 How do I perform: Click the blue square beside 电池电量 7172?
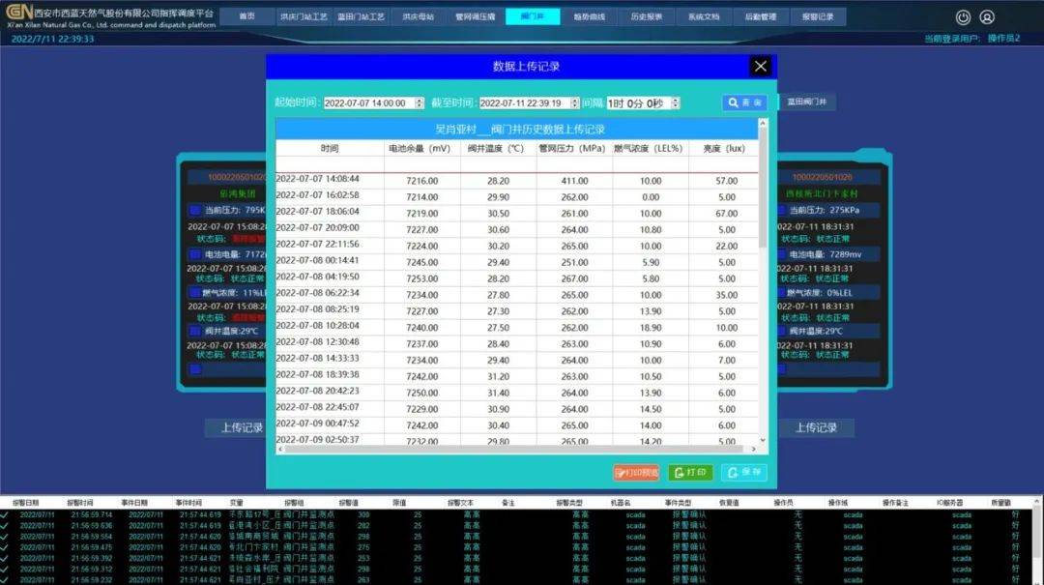pos(195,254)
